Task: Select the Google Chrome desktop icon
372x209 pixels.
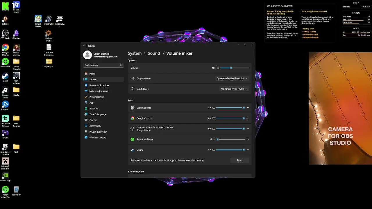Action: click(x=5, y=50)
